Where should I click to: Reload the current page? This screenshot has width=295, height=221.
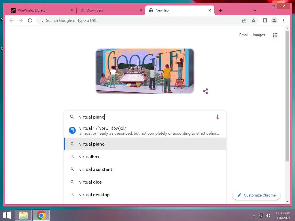tap(30, 20)
